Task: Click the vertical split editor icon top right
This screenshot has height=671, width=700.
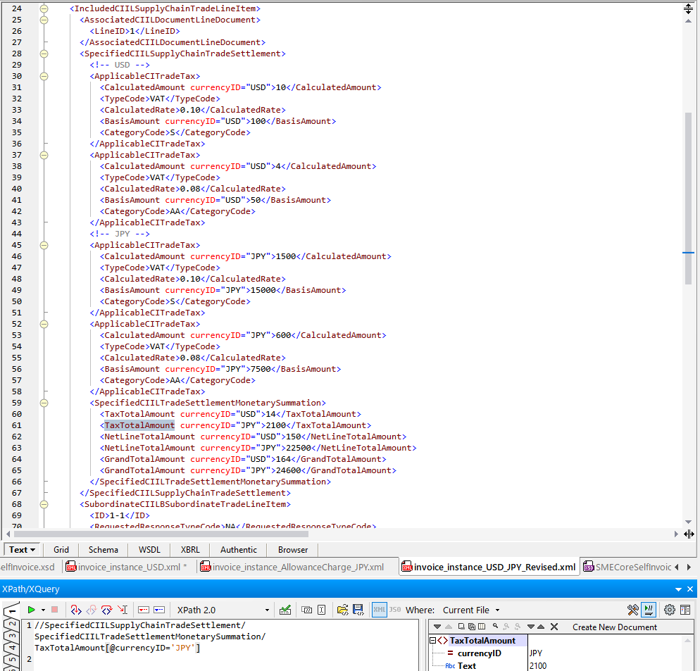Action: click(689, 8)
